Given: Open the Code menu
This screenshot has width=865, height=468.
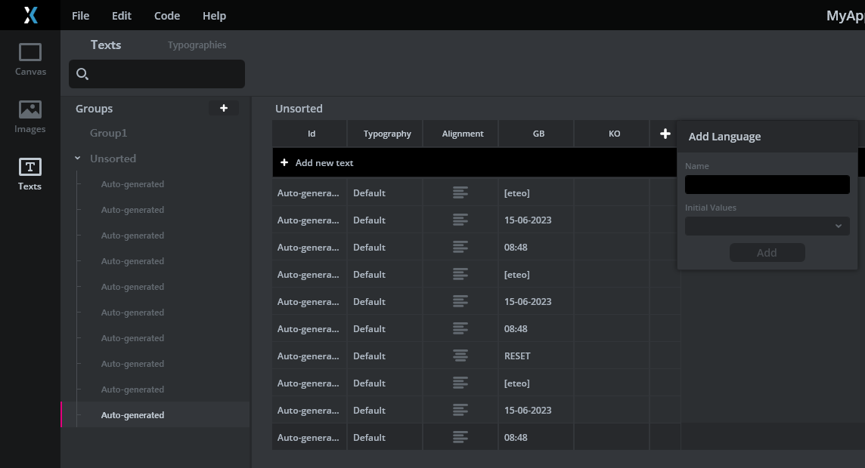Looking at the screenshot, I should point(167,15).
